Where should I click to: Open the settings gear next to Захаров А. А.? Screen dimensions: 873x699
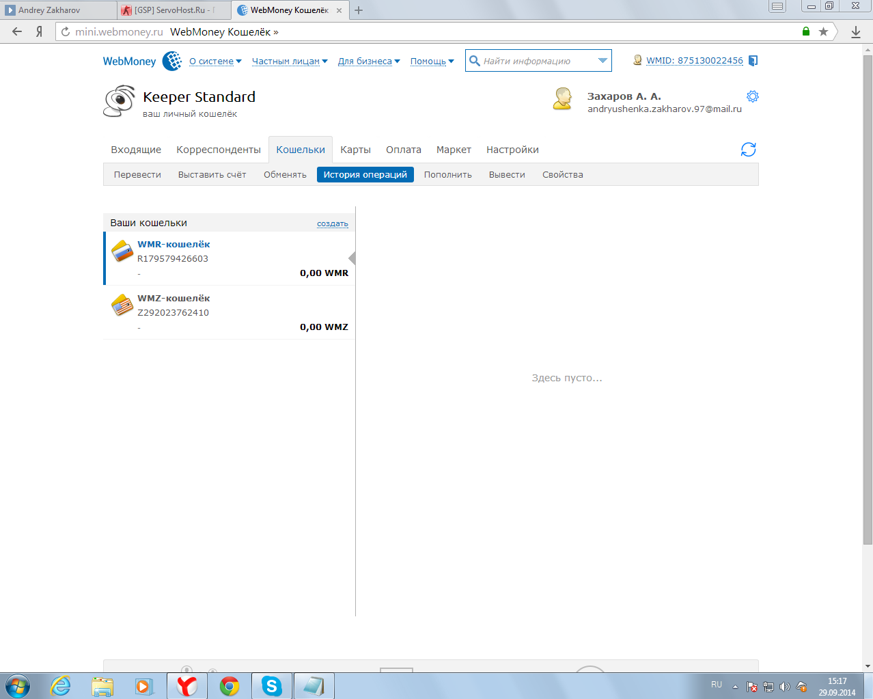point(753,96)
